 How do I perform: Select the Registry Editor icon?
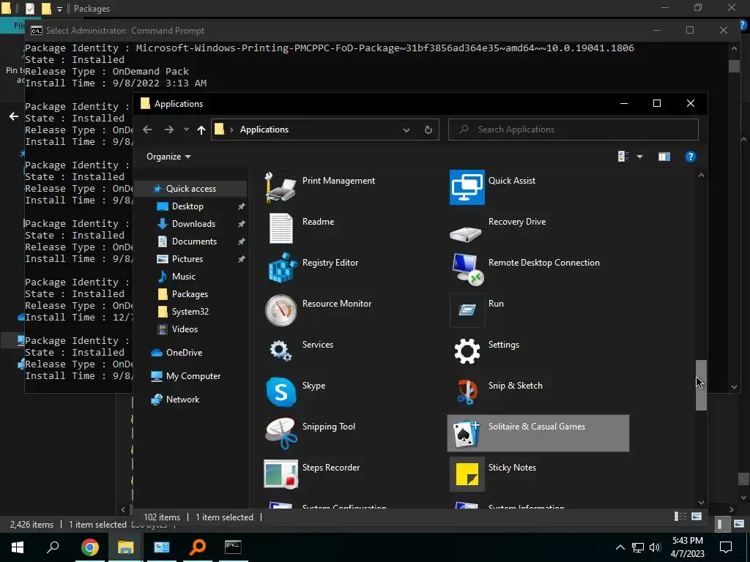(281, 269)
